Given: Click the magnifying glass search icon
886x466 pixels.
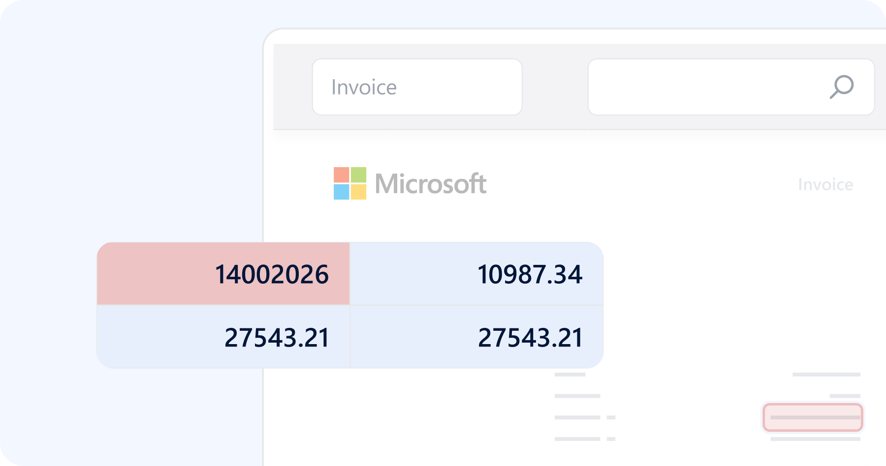Looking at the screenshot, I should click(841, 87).
